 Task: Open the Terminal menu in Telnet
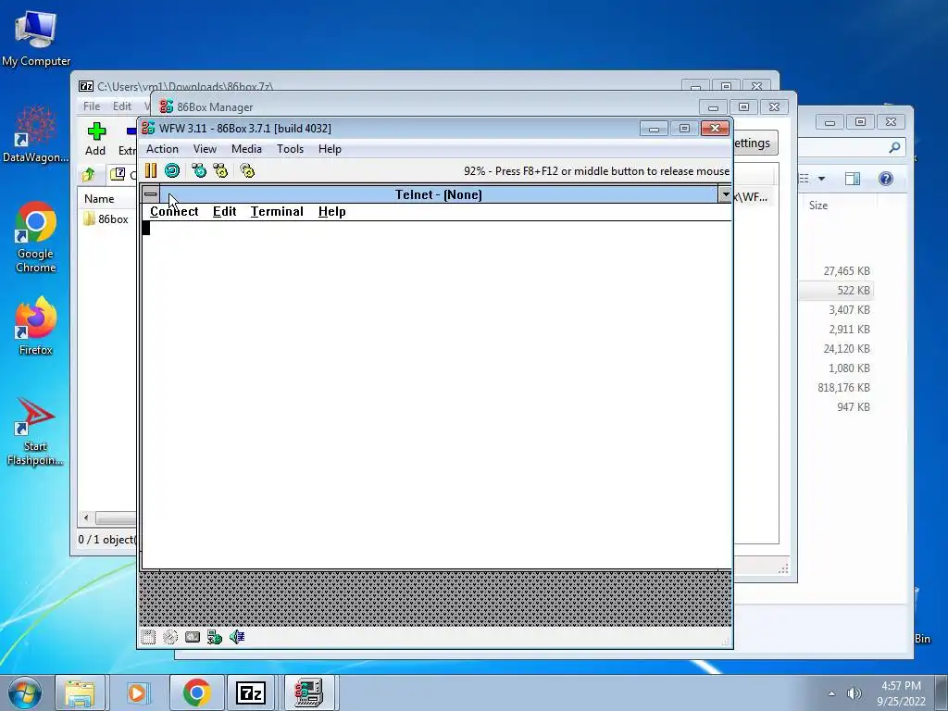(x=277, y=212)
